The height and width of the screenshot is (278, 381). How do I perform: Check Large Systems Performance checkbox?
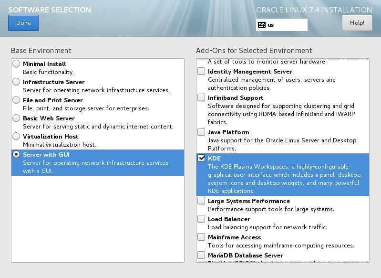[x=201, y=201]
